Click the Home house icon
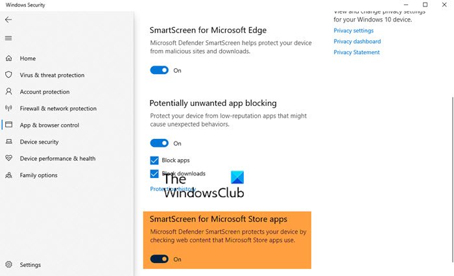454x276 pixels. point(8,58)
